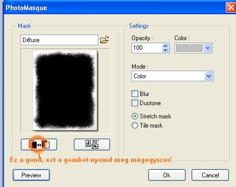Click the Diffuse mask preview thumbnail
The image size is (236, 187).
click(x=65, y=90)
